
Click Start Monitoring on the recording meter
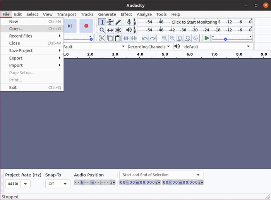click(194, 22)
